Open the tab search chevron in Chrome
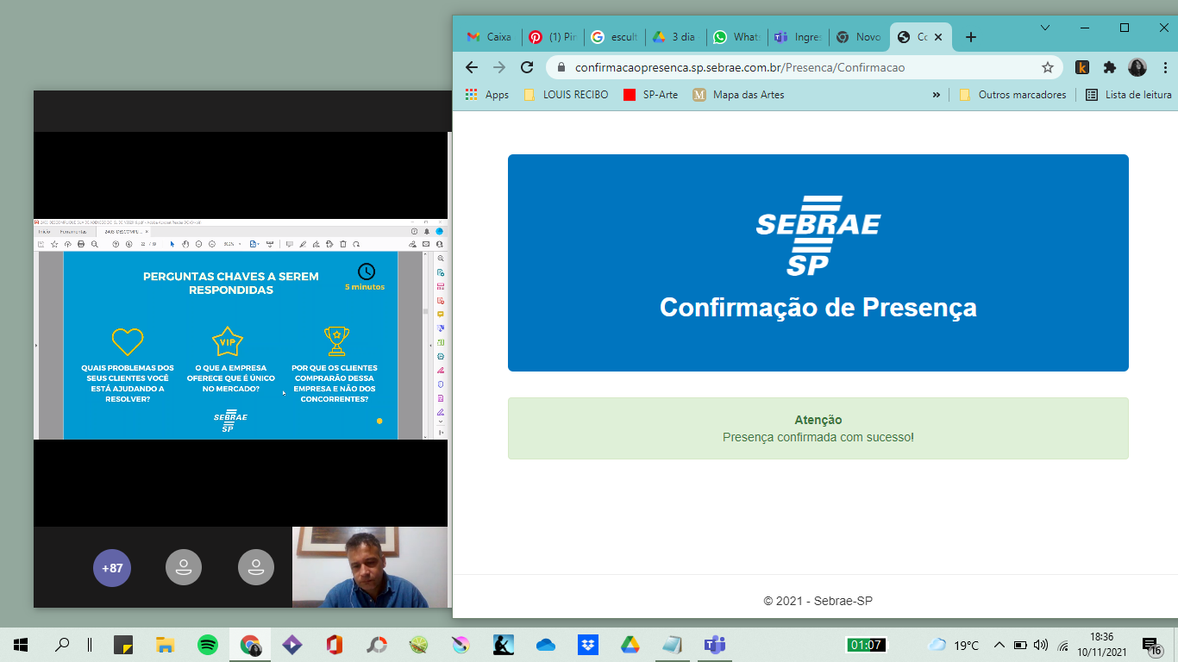The height and width of the screenshot is (662, 1178). click(x=1045, y=28)
